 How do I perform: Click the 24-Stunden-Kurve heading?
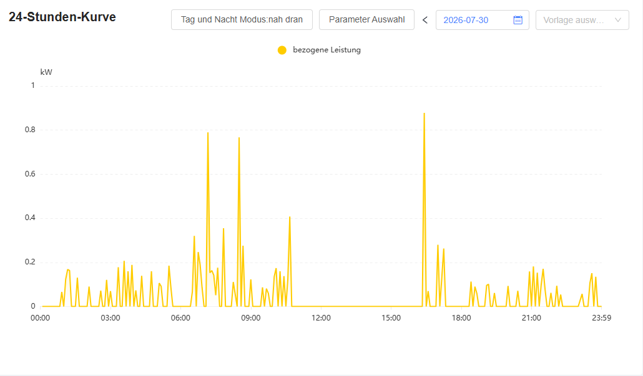pos(62,17)
